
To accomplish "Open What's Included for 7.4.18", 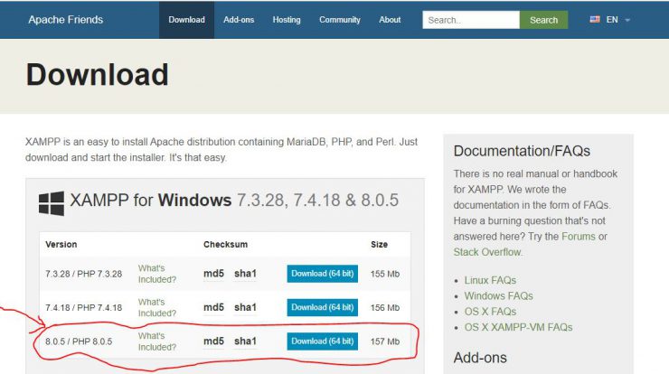I will [157, 307].
